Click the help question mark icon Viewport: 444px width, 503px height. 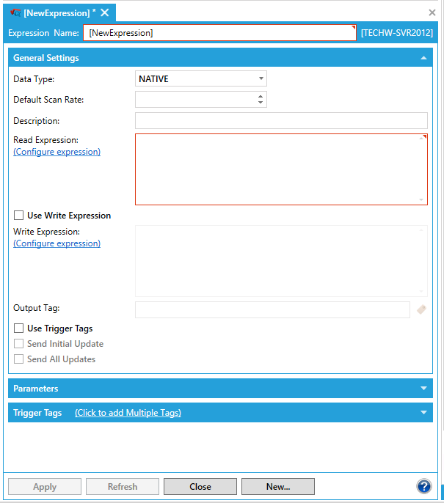[423, 486]
